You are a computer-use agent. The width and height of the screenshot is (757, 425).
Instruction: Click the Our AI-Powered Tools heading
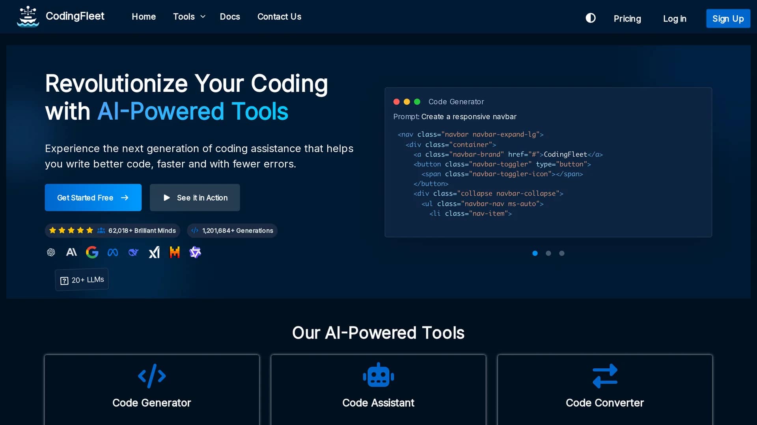tap(378, 333)
